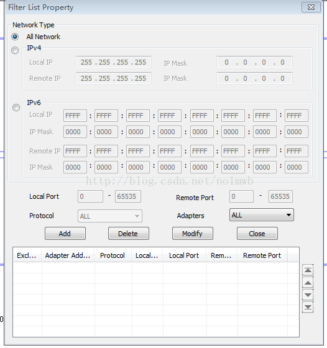Move selected filter up one row
The width and height of the screenshot is (327, 348).
click(308, 283)
